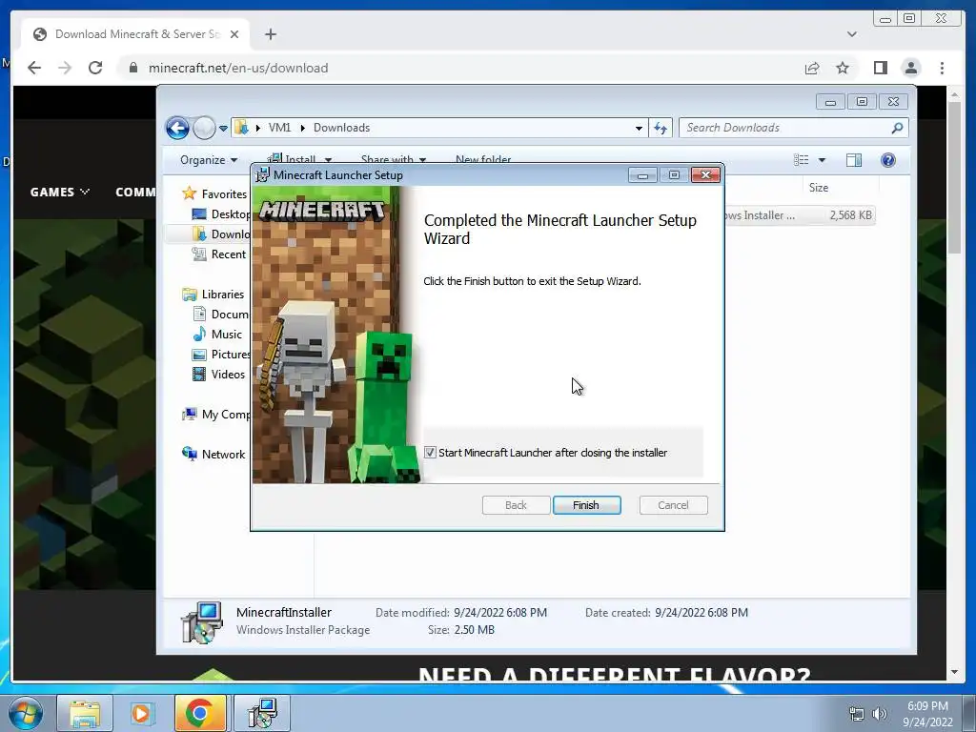Refresh the Downloads folder view
The image size is (976, 732).
tap(661, 129)
